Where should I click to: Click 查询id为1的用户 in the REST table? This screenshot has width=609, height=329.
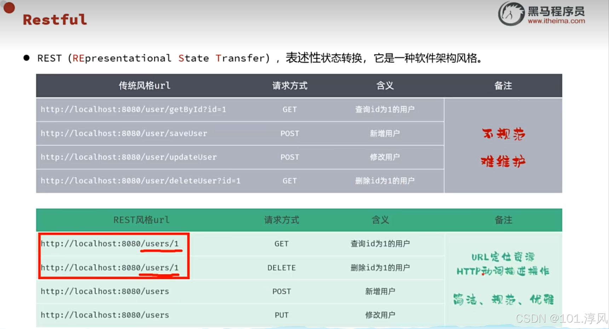tap(380, 244)
